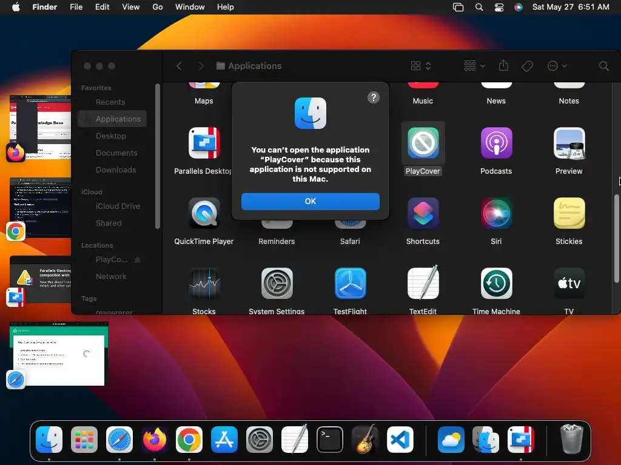Select the System Settings app icon
The image size is (621, 465).
click(277, 283)
